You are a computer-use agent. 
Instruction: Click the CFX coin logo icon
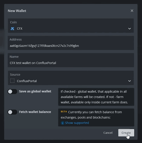pyautogui.click(x=12, y=29)
